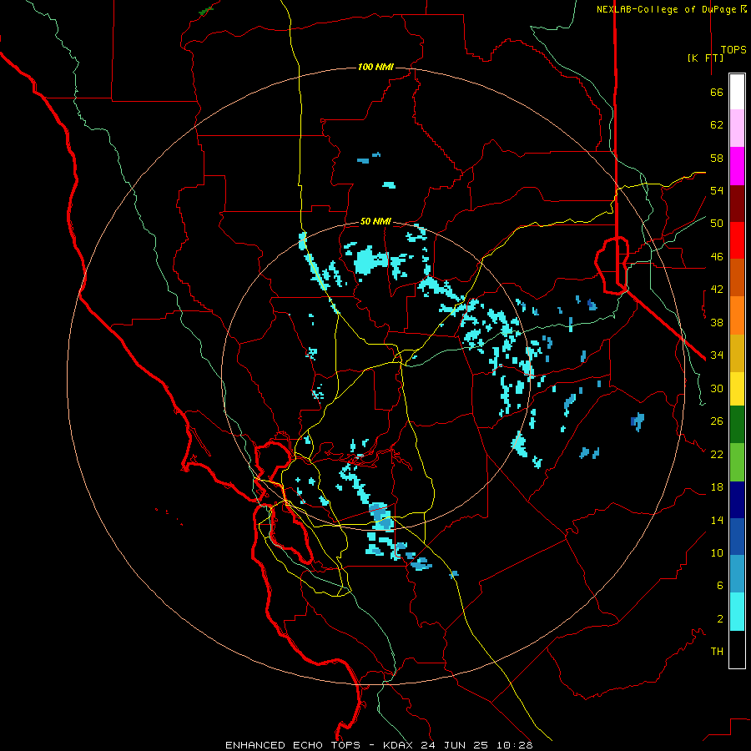Viewport: 751px width, 751px height.
Task: Click the bright yellow legend swatch
Action: tap(737, 389)
